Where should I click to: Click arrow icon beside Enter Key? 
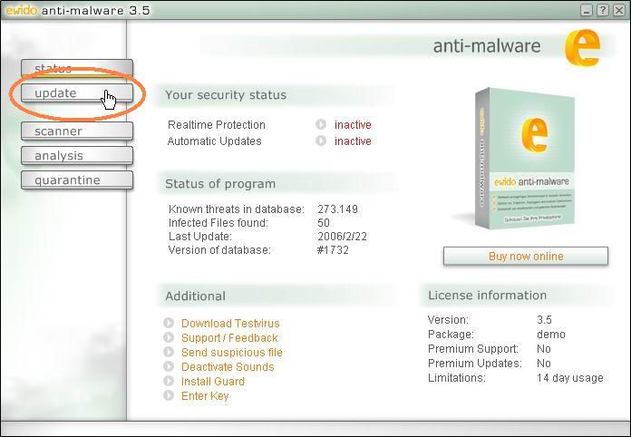point(169,395)
